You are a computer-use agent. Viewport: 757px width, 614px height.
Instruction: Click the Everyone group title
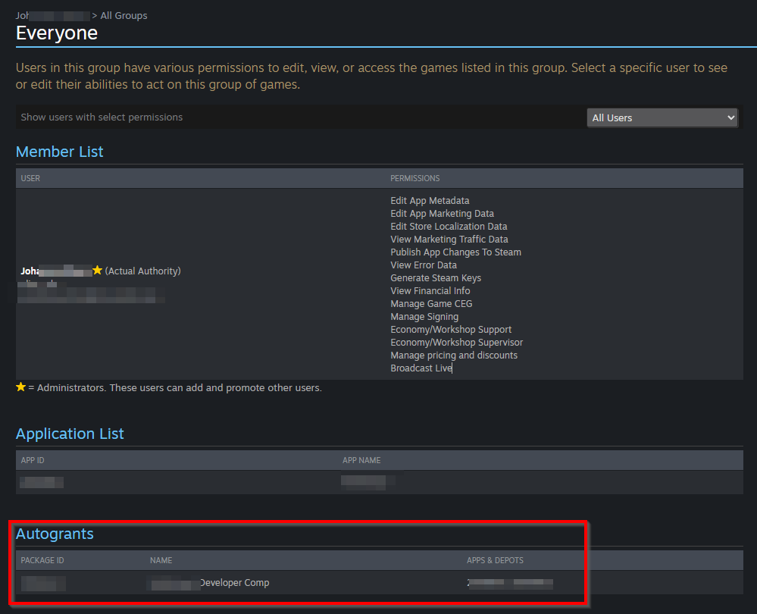click(x=57, y=33)
